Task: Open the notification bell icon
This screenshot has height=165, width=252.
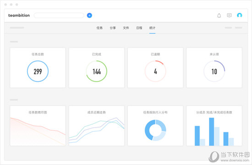Action: tap(219, 16)
